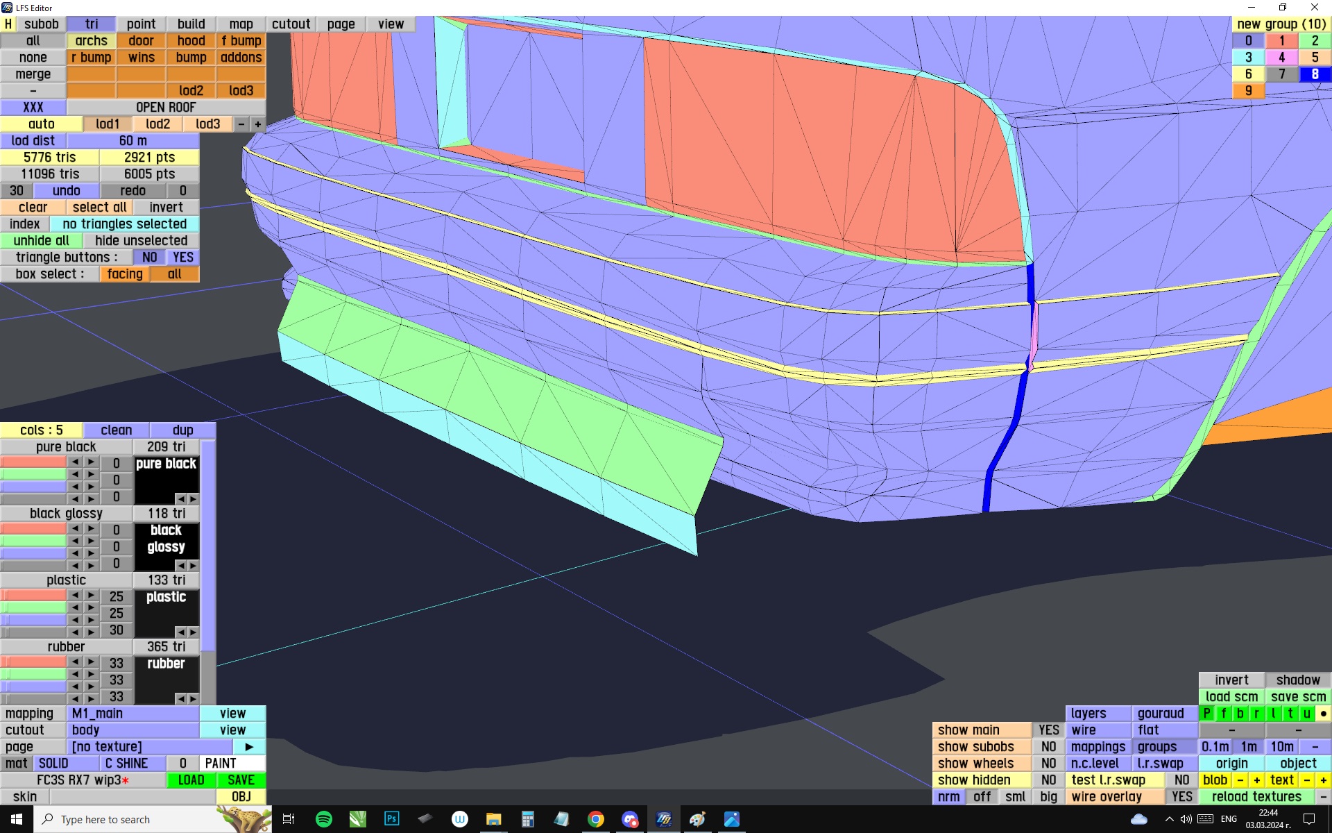Click the Discord taskbar icon
Viewport: 1332px width, 833px height.
click(629, 819)
